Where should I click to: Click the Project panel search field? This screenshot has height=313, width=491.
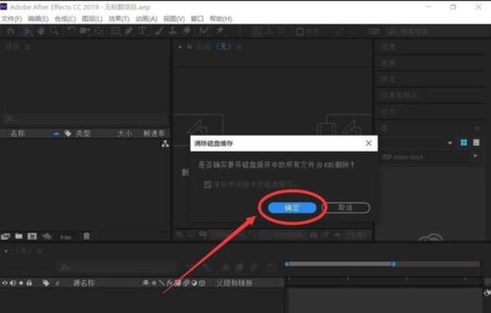(x=86, y=119)
